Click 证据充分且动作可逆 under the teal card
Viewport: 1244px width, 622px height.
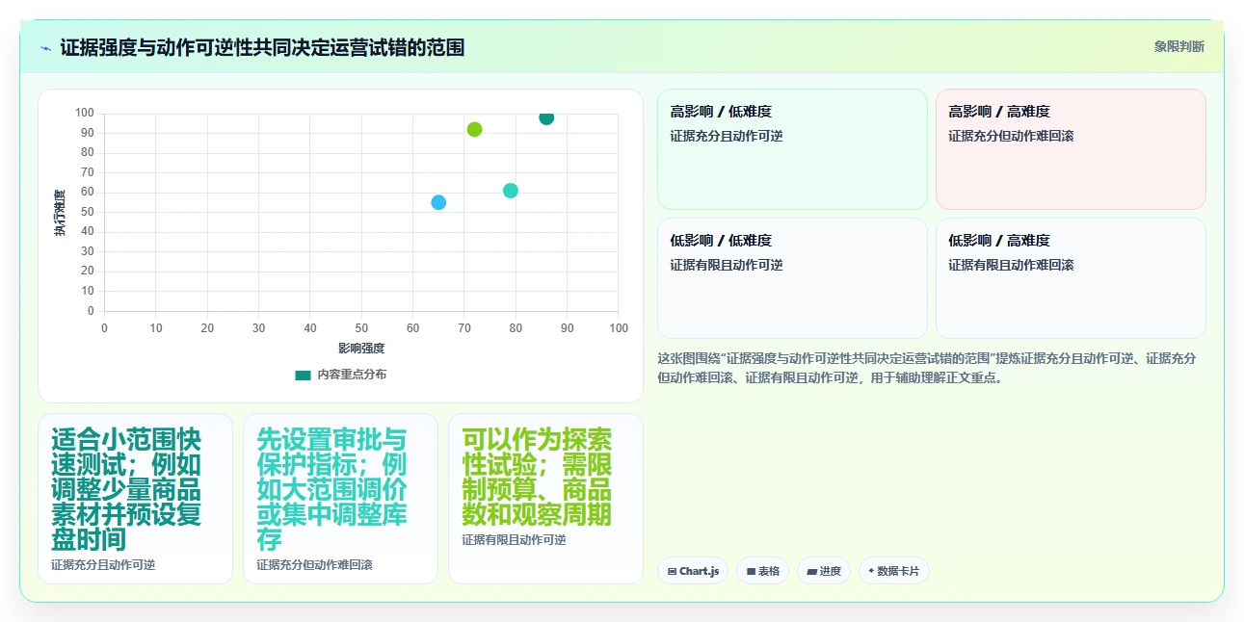click(103, 565)
